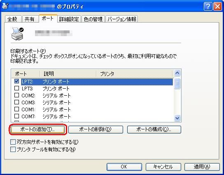Switch to the 全般 tab
This screenshot has height=175, width=224.
click(x=13, y=19)
